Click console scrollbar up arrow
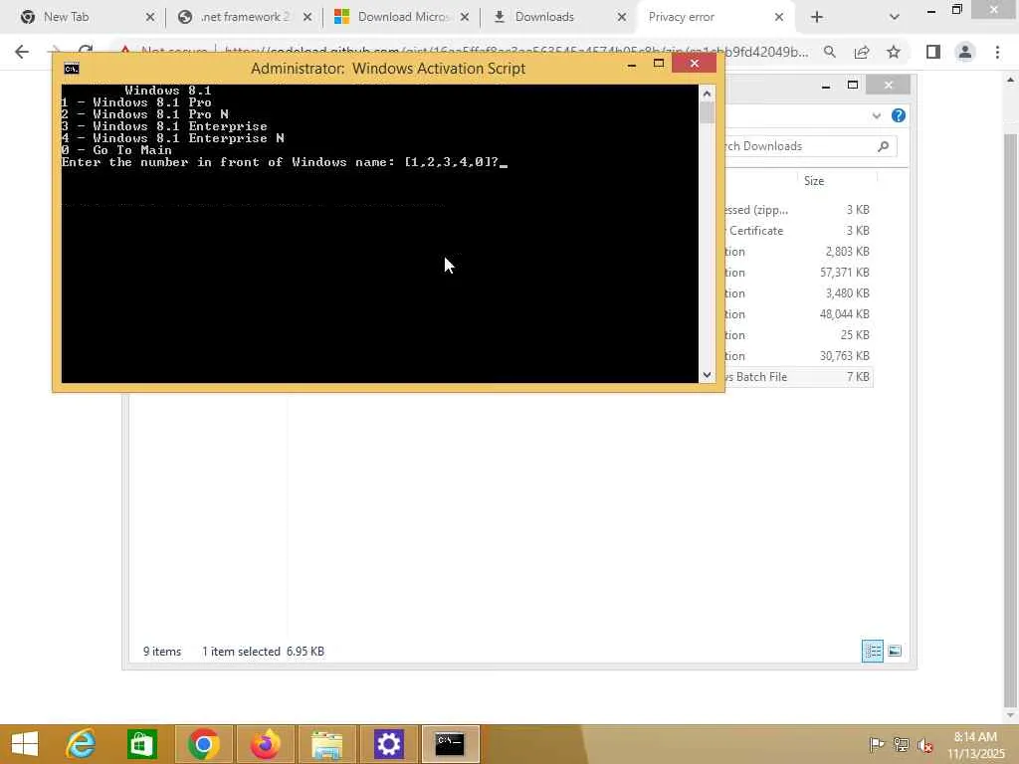 (708, 94)
